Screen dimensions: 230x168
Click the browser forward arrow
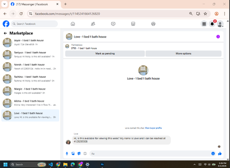point(13,14)
